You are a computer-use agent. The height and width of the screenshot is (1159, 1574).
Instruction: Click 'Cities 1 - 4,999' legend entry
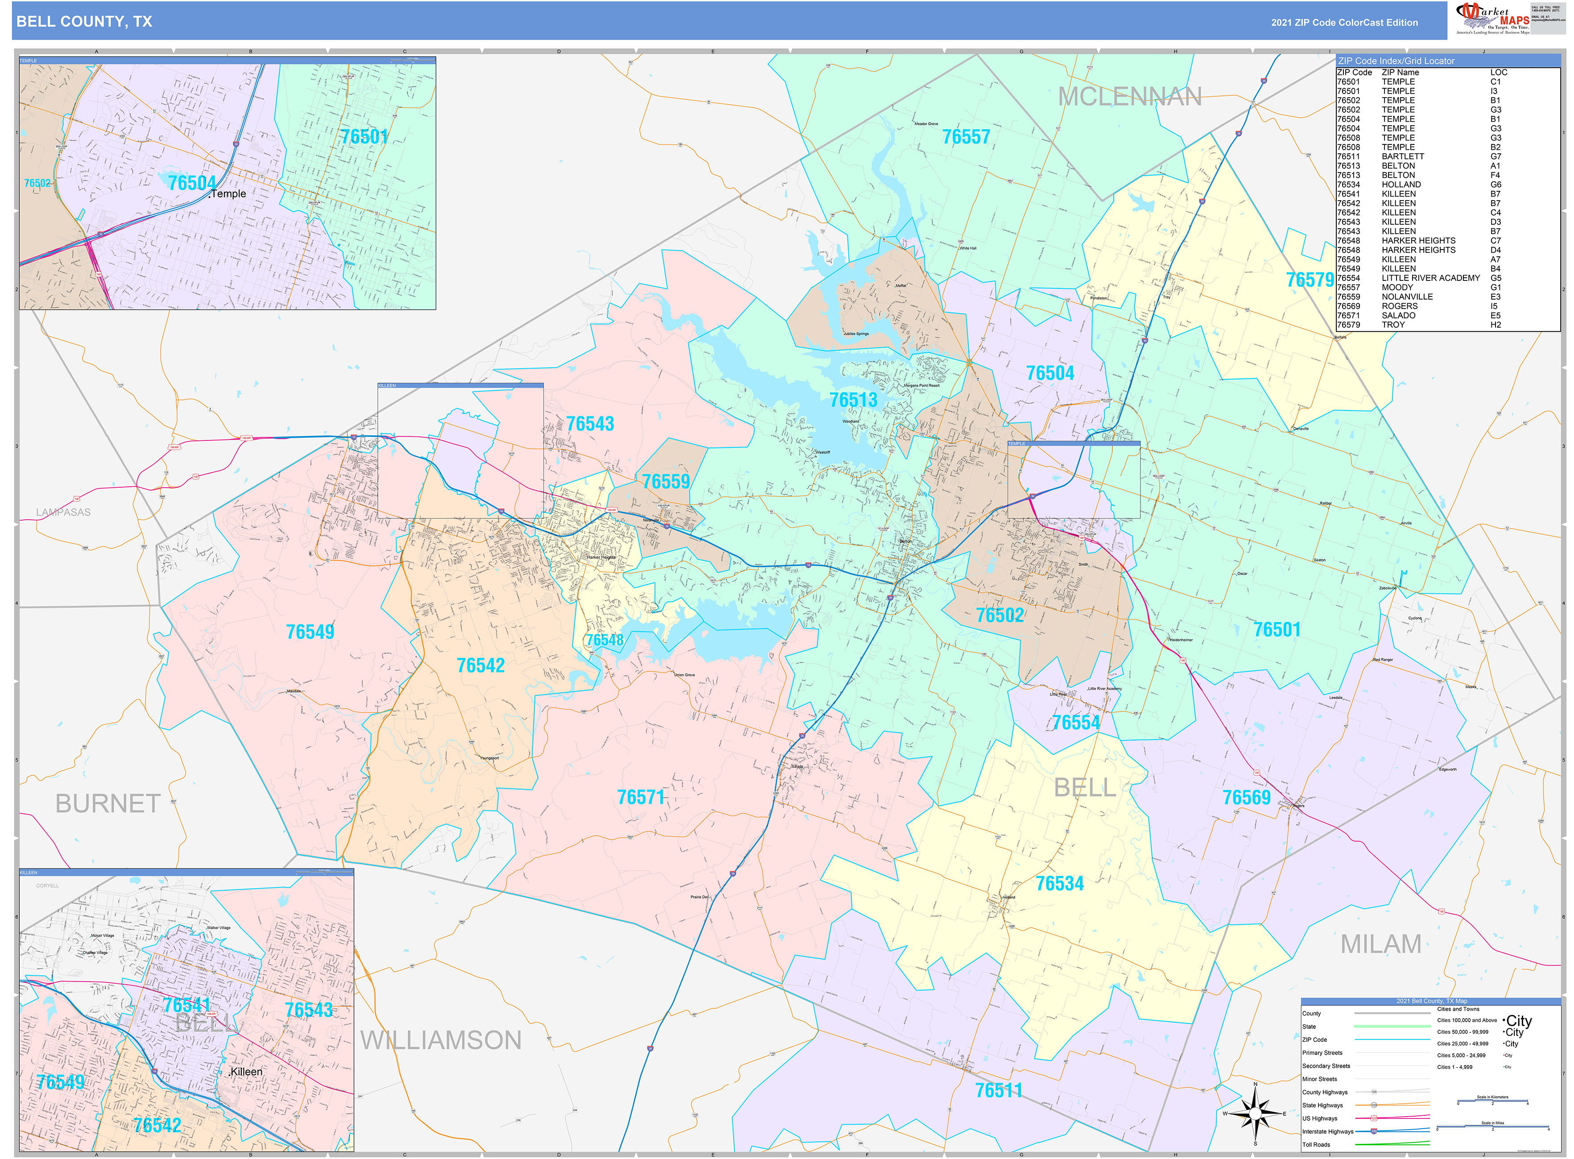pyautogui.click(x=1455, y=1067)
